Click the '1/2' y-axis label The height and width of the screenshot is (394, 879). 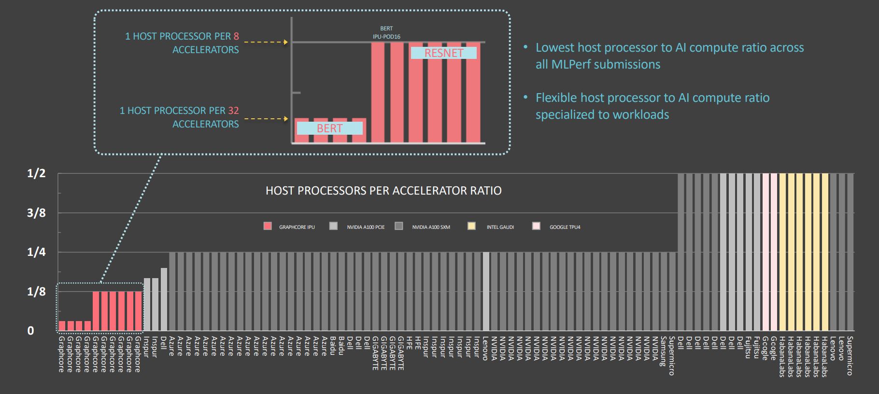tap(36, 174)
